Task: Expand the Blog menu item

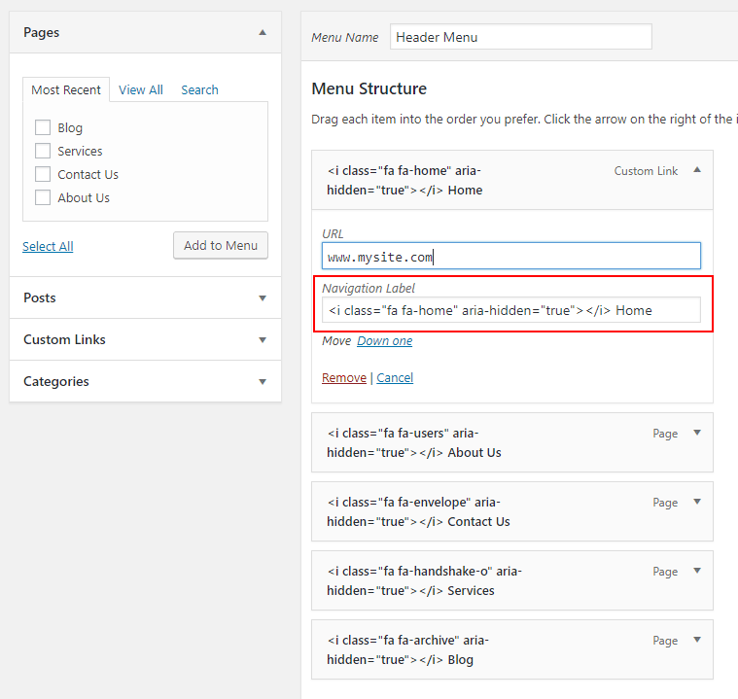Action: click(x=697, y=641)
